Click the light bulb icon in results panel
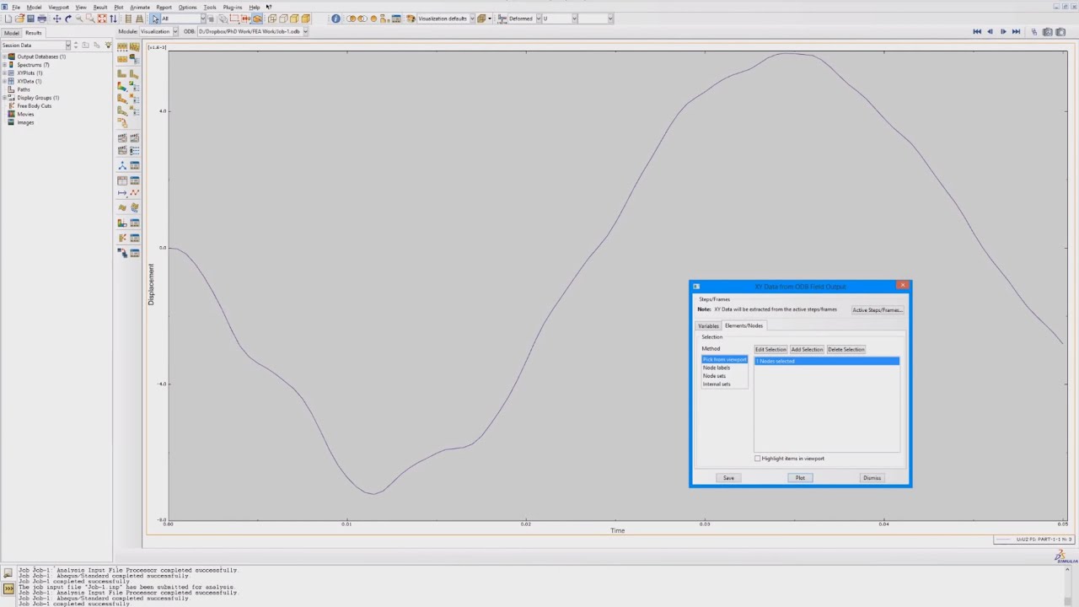1079x607 pixels. click(x=108, y=45)
